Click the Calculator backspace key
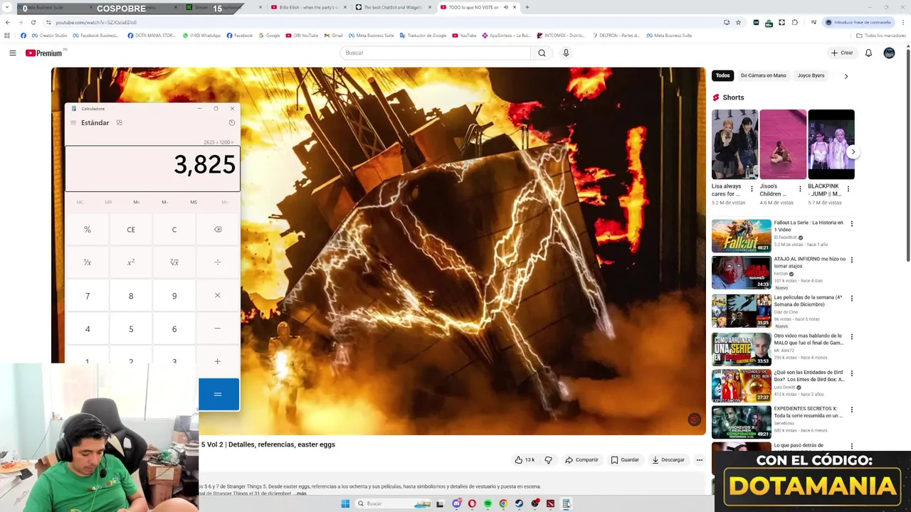This screenshot has width=911, height=512. (x=218, y=230)
